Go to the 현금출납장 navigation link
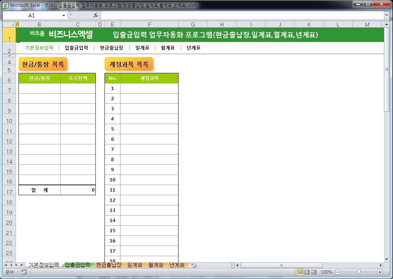This screenshot has height=279, width=393. pyautogui.click(x=111, y=48)
